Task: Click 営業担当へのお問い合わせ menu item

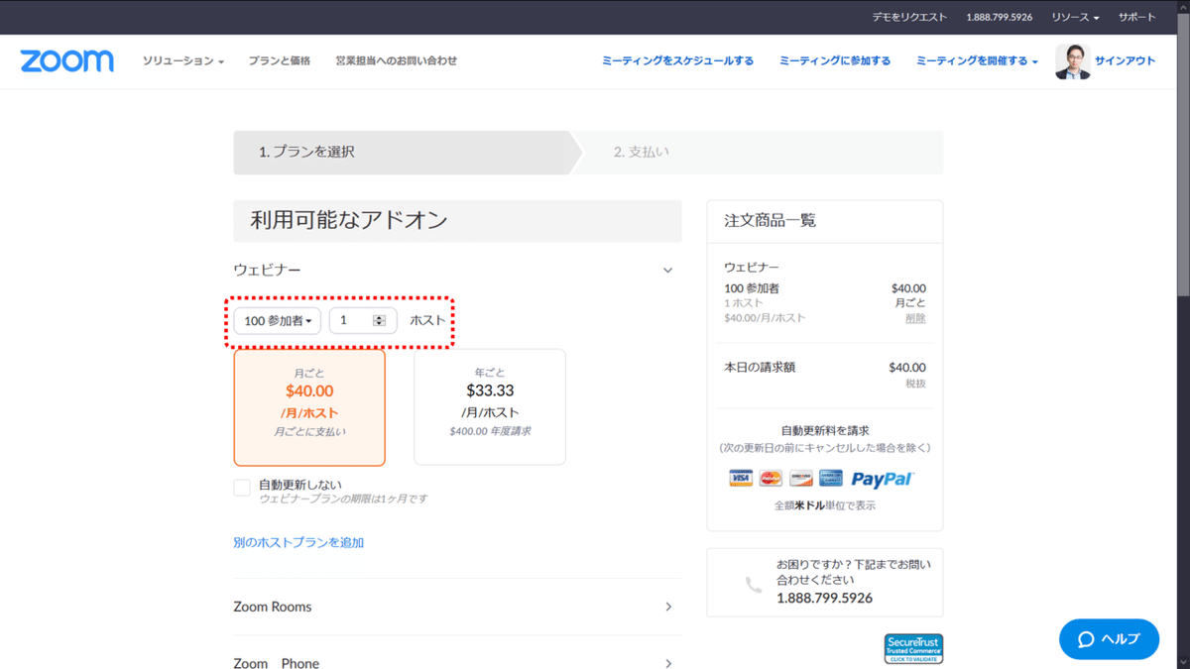Action: point(397,61)
